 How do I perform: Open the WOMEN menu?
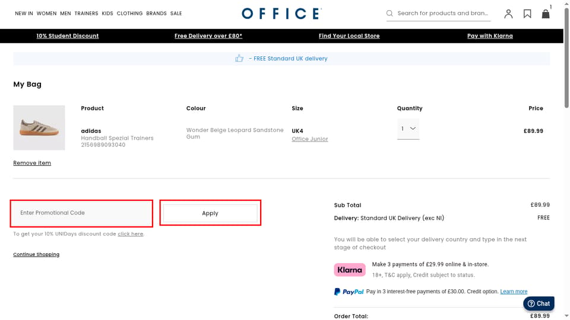point(46,14)
